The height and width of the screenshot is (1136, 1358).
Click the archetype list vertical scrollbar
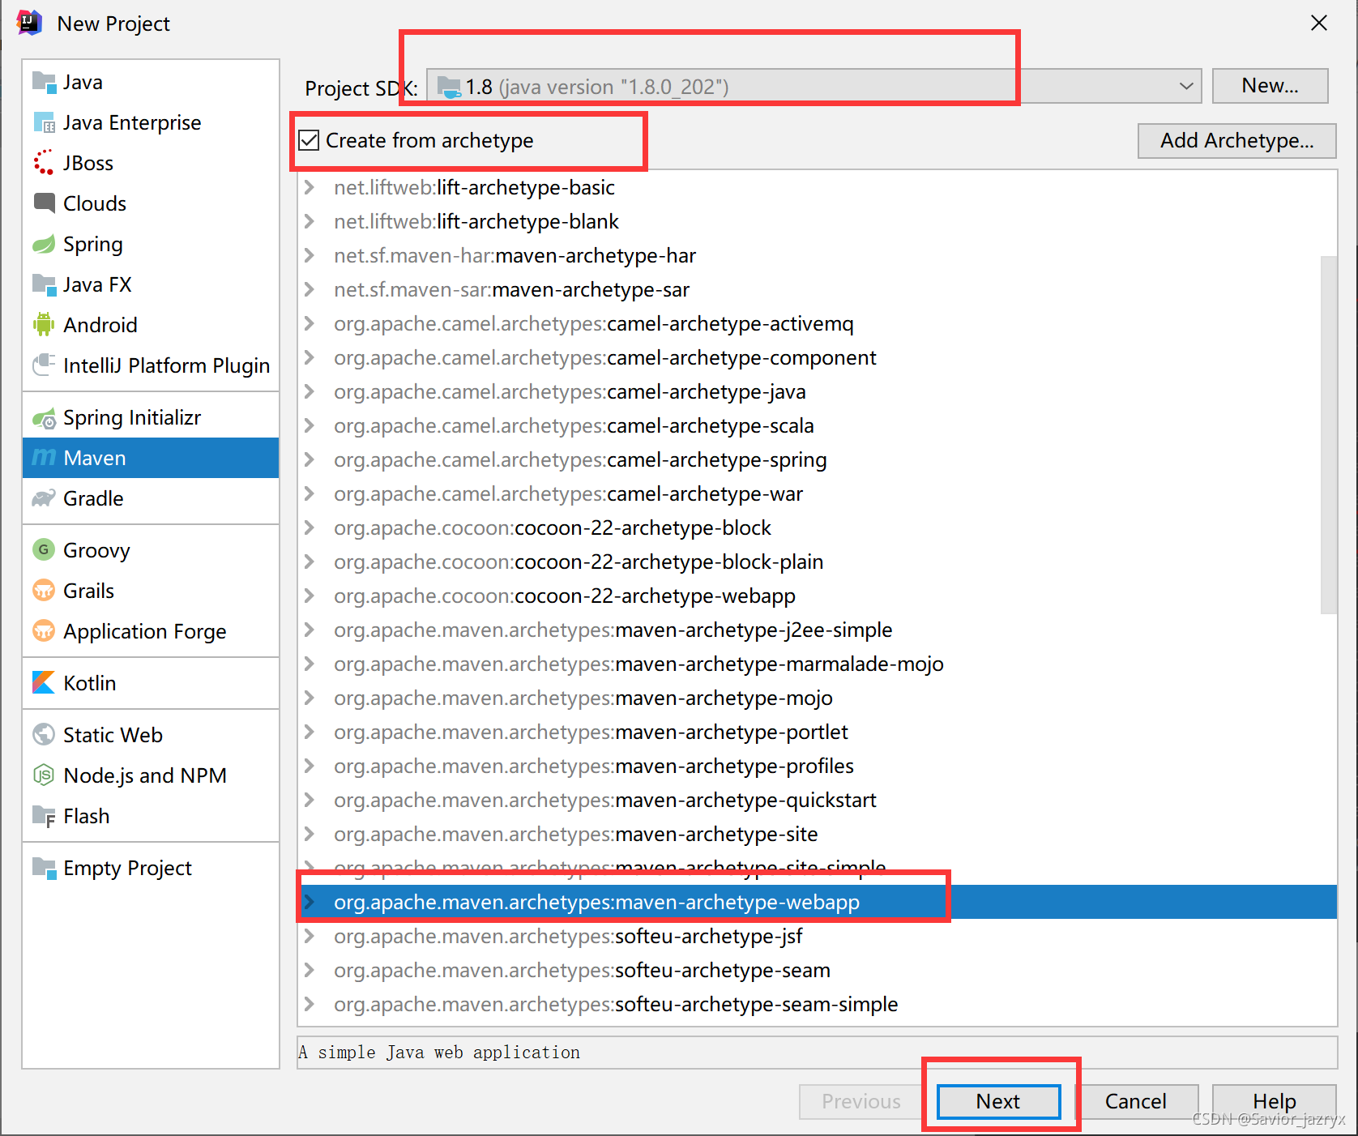[x=1329, y=434]
